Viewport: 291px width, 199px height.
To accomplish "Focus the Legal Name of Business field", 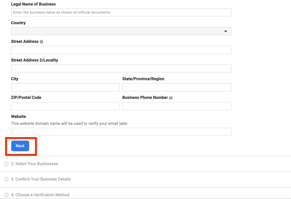I will click(121, 12).
